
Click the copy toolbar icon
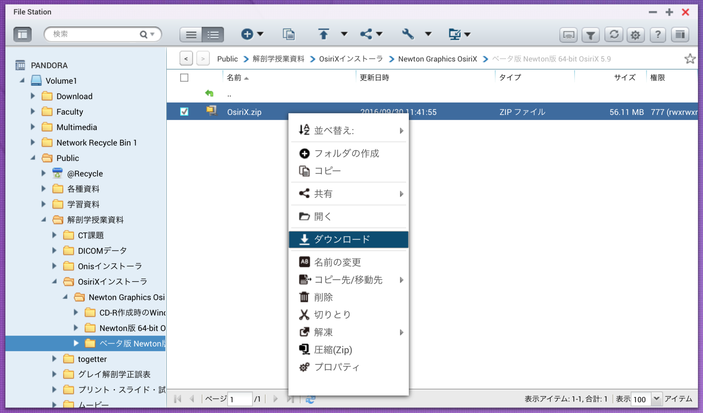tap(288, 34)
